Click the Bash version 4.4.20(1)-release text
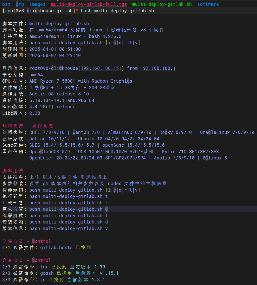 pyautogui.click(x=52, y=107)
